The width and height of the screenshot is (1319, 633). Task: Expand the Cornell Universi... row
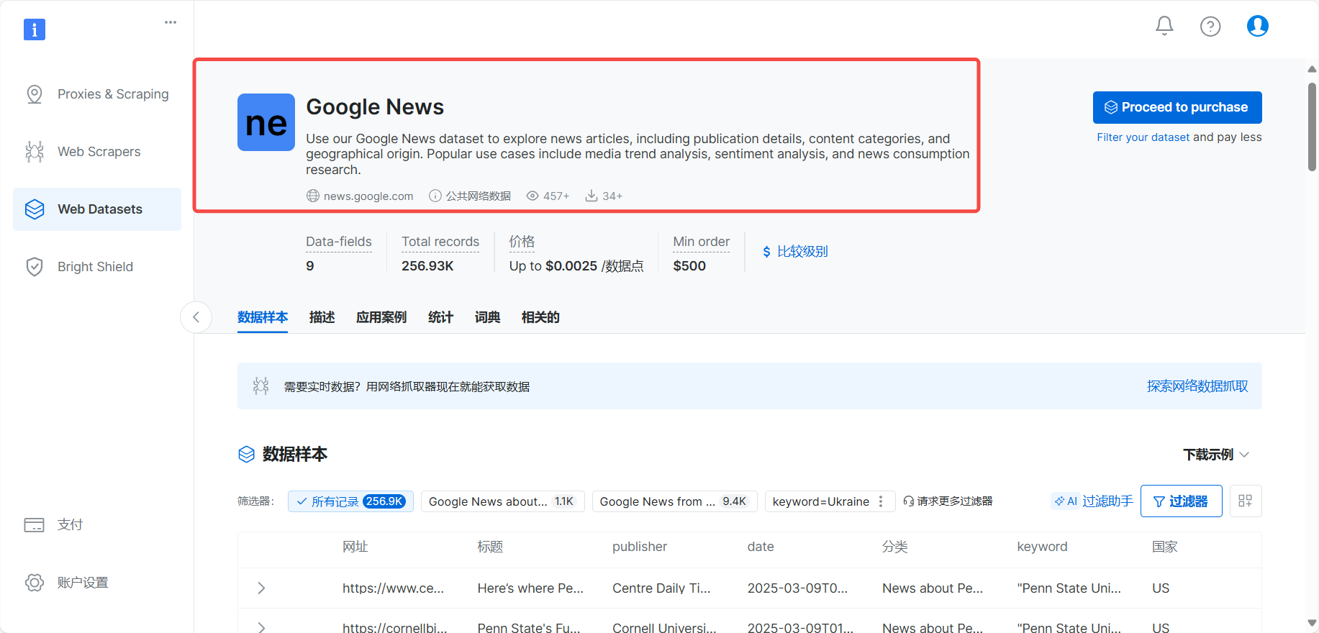tap(261, 628)
